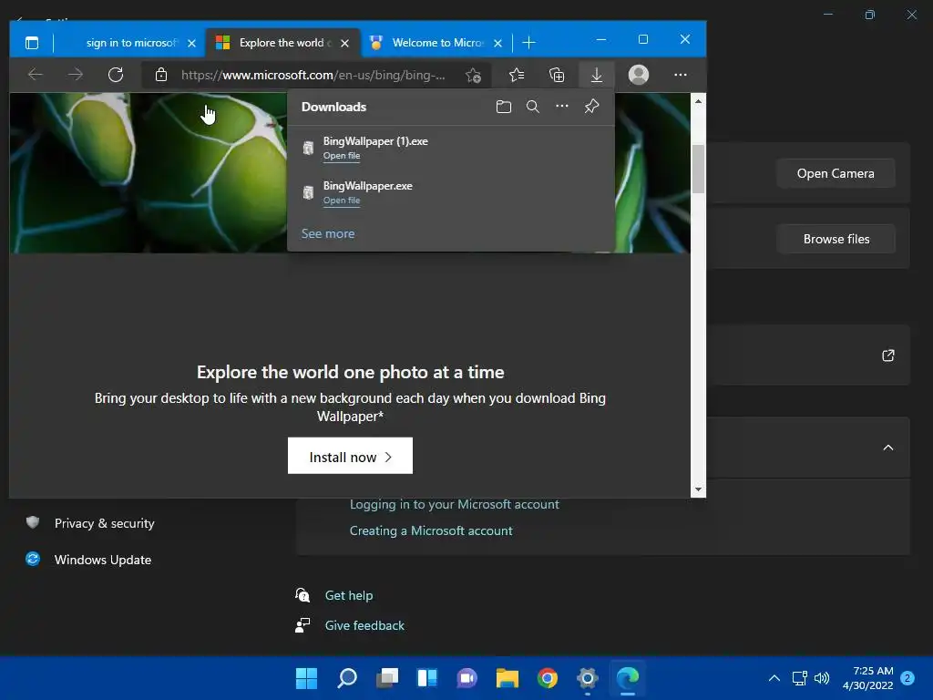This screenshot has height=700, width=933.
Task: Close the 'Welcome to Microsoft' tab
Action: pyautogui.click(x=498, y=43)
